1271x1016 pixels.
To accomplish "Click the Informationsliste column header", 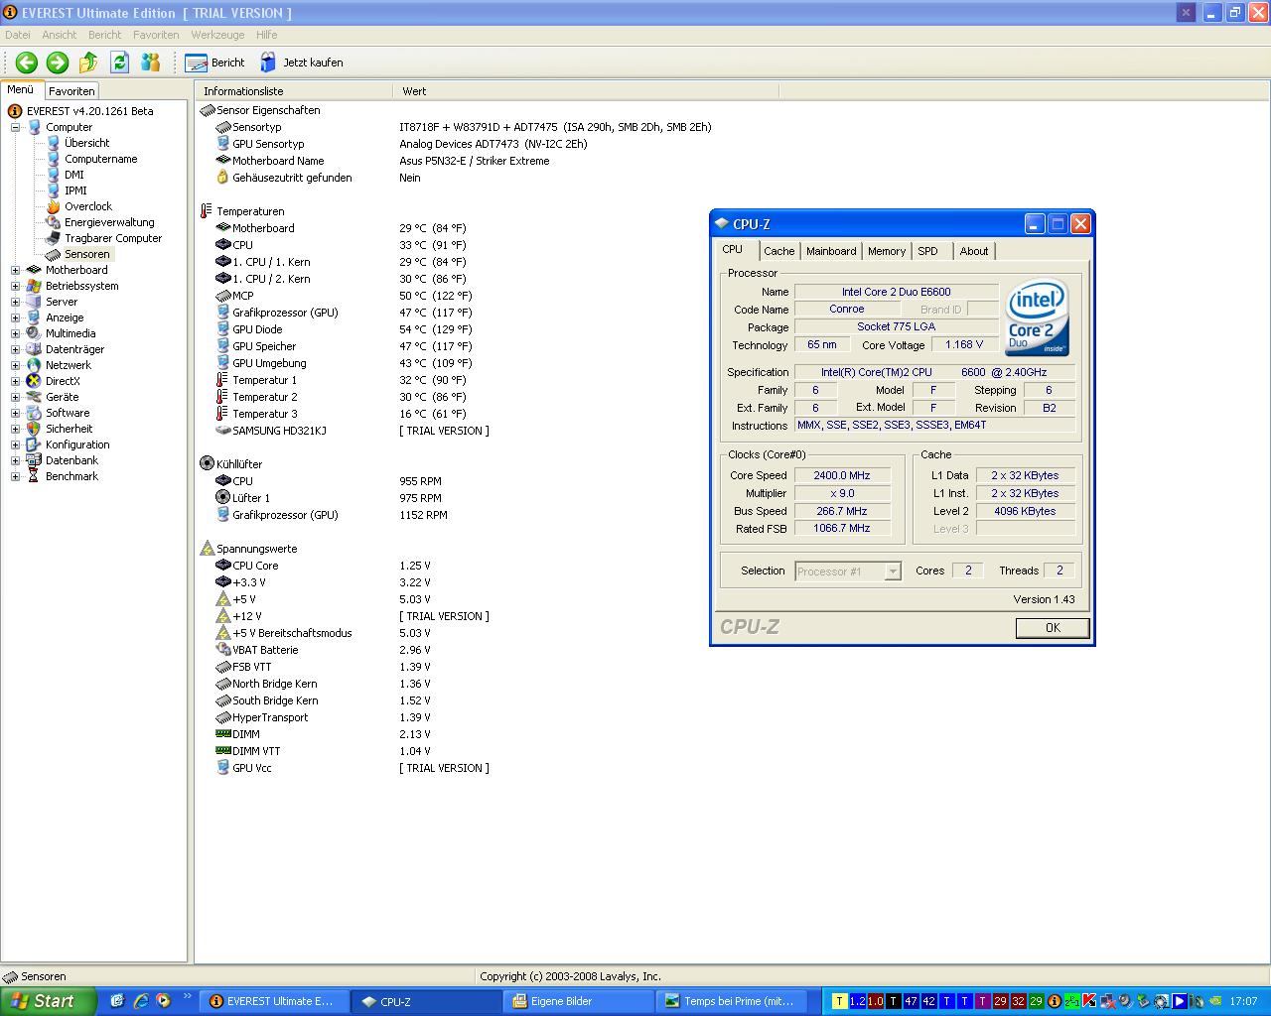I will 293,91.
